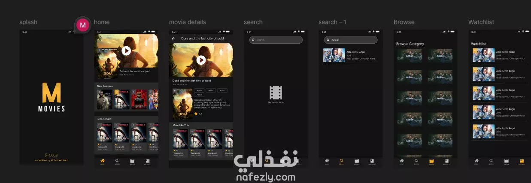
Task: Click the magnifier icon in empty search field
Action: coord(253,40)
